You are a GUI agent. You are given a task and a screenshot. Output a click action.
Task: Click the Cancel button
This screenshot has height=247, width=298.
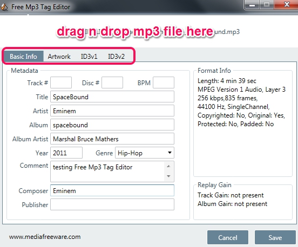[x=228, y=237]
